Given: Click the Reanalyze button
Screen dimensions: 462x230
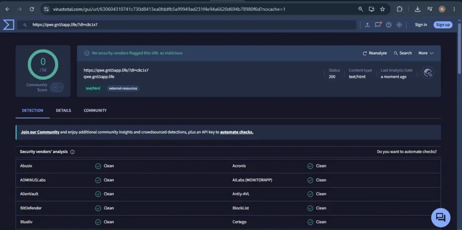Looking at the screenshot, I should 375,53.
